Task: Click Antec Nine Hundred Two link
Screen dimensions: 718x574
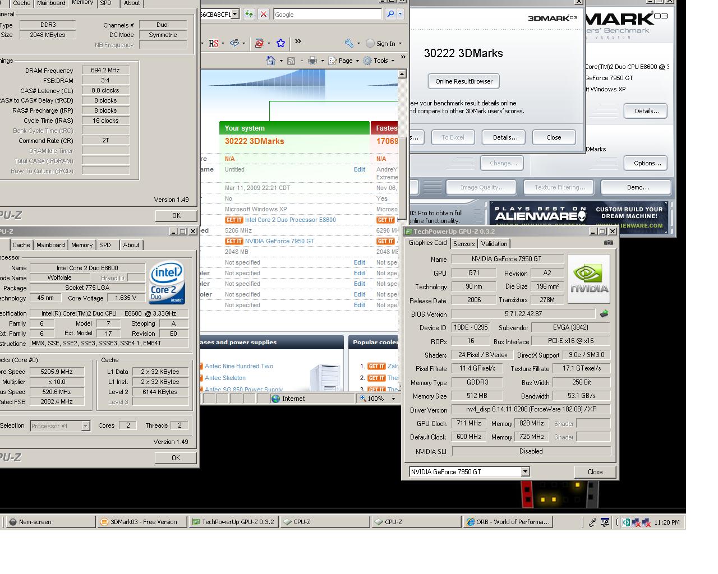Action: pos(239,366)
